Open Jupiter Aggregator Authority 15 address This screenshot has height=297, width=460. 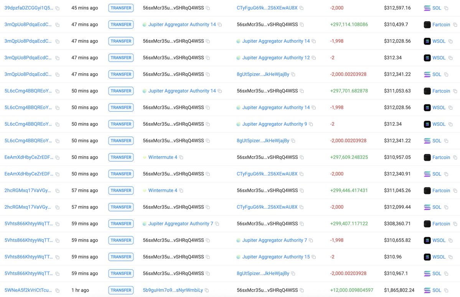tap(276, 256)
